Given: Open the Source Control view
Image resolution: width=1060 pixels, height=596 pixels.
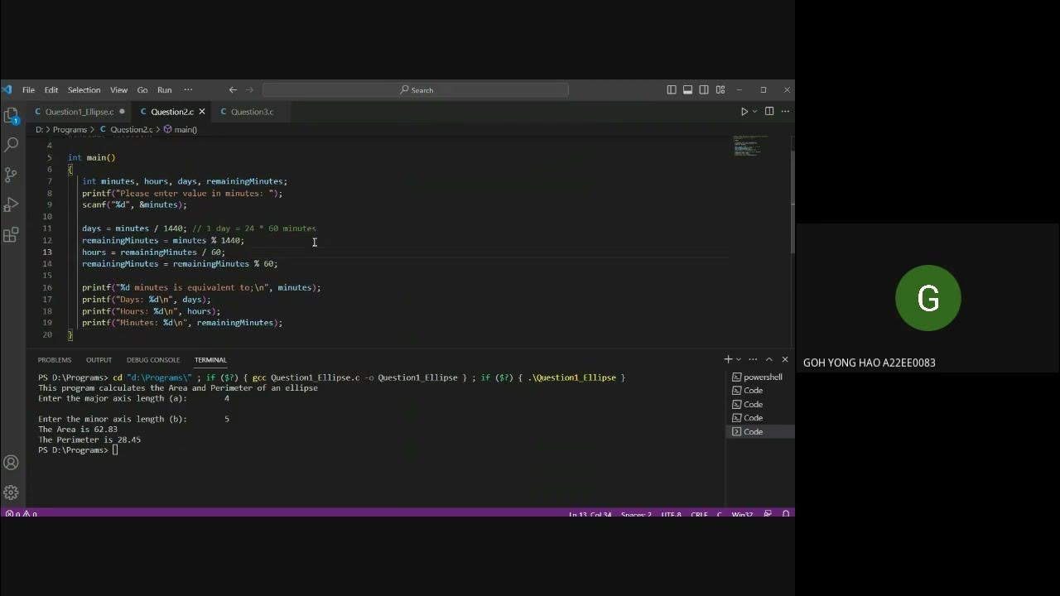Looking at the screenshot, I should 11,175.
